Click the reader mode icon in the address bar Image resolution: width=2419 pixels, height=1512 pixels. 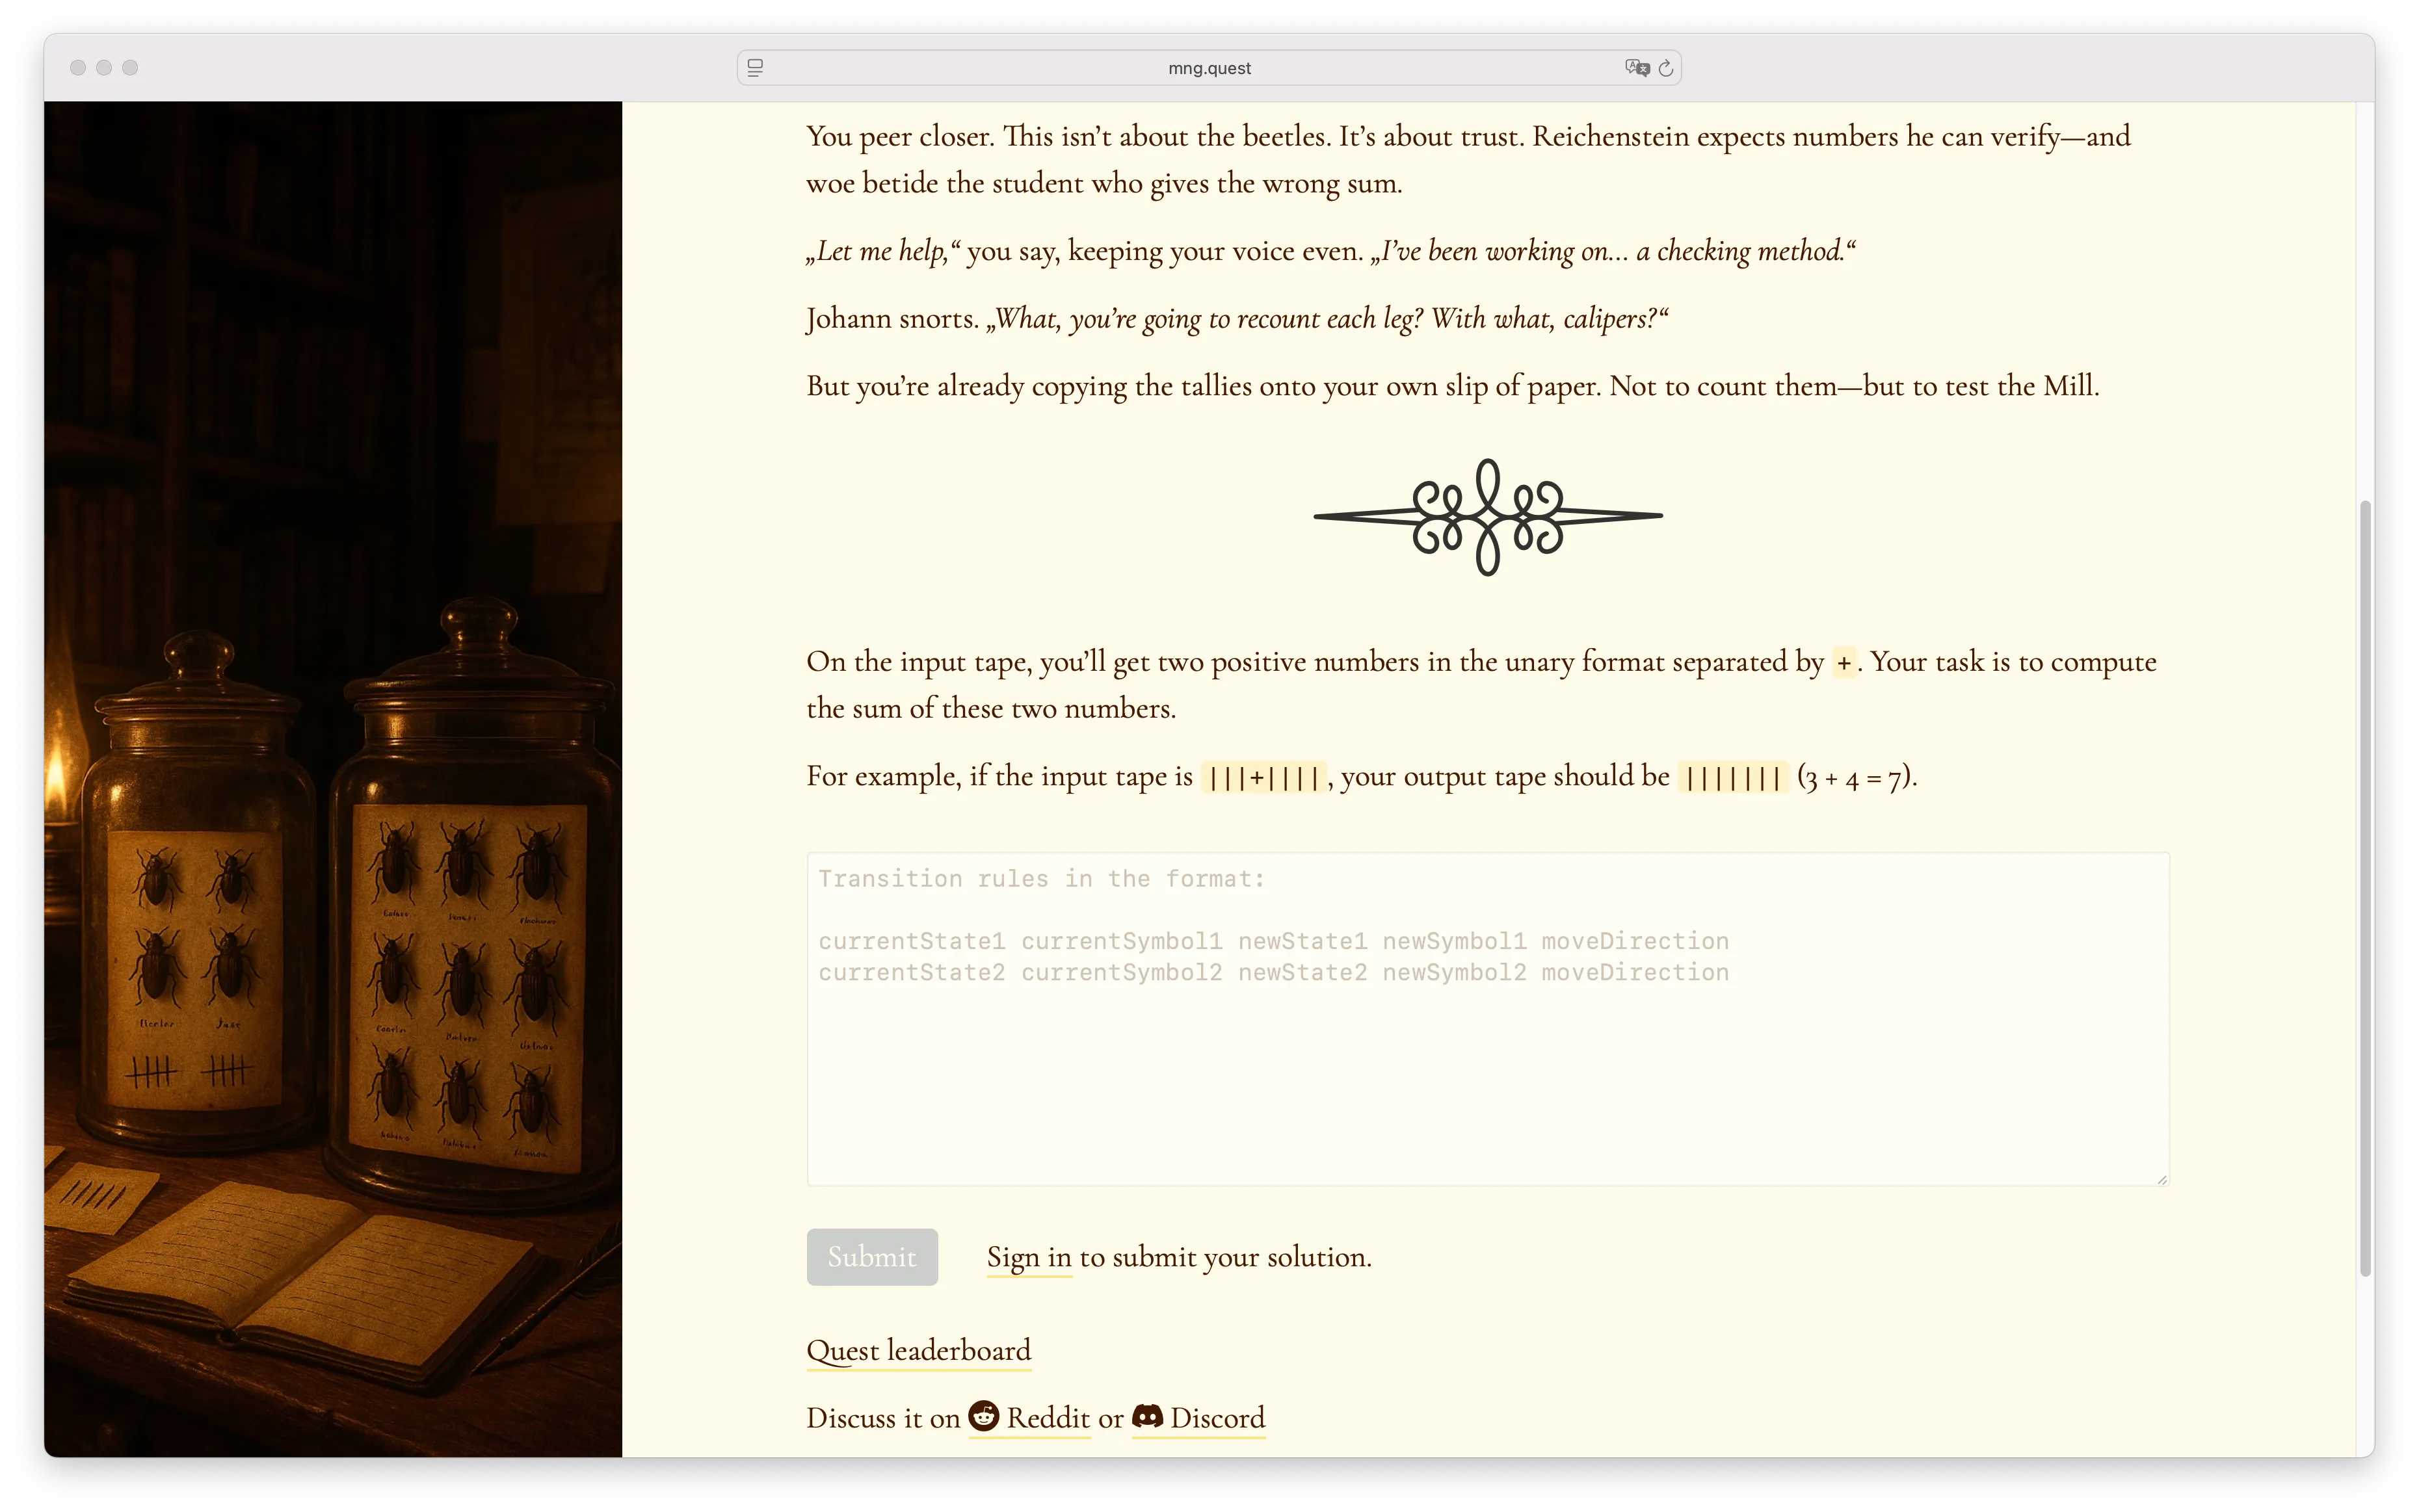(756, 68)
